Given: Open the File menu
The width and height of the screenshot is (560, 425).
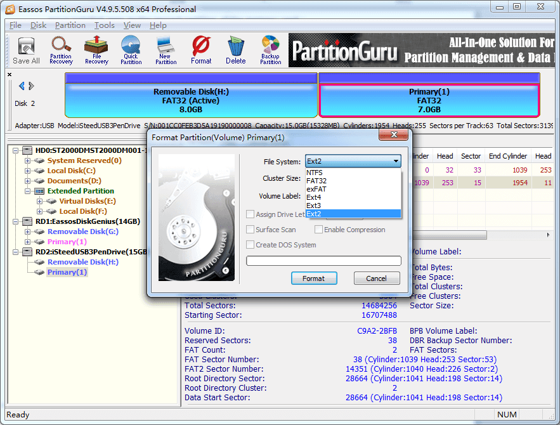Looking at the screenshot, I should [x=15, y=25].
